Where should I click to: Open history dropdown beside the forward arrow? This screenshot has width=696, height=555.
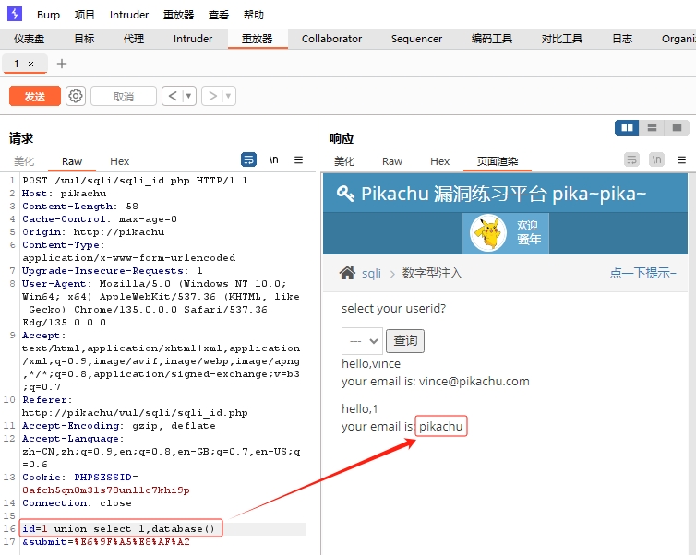[229, 96]
